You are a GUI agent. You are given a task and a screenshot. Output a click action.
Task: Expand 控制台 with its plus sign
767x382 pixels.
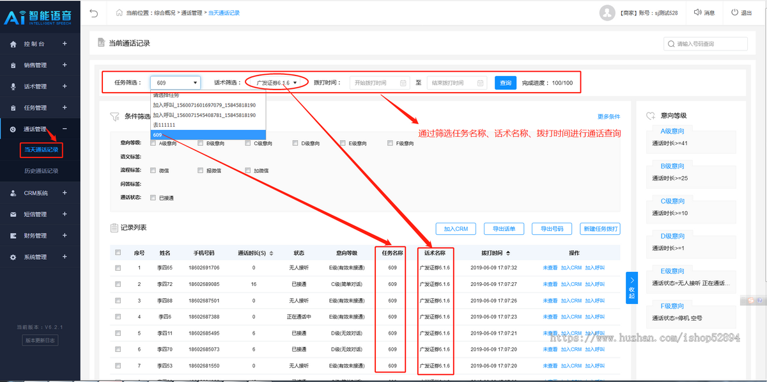65,44
